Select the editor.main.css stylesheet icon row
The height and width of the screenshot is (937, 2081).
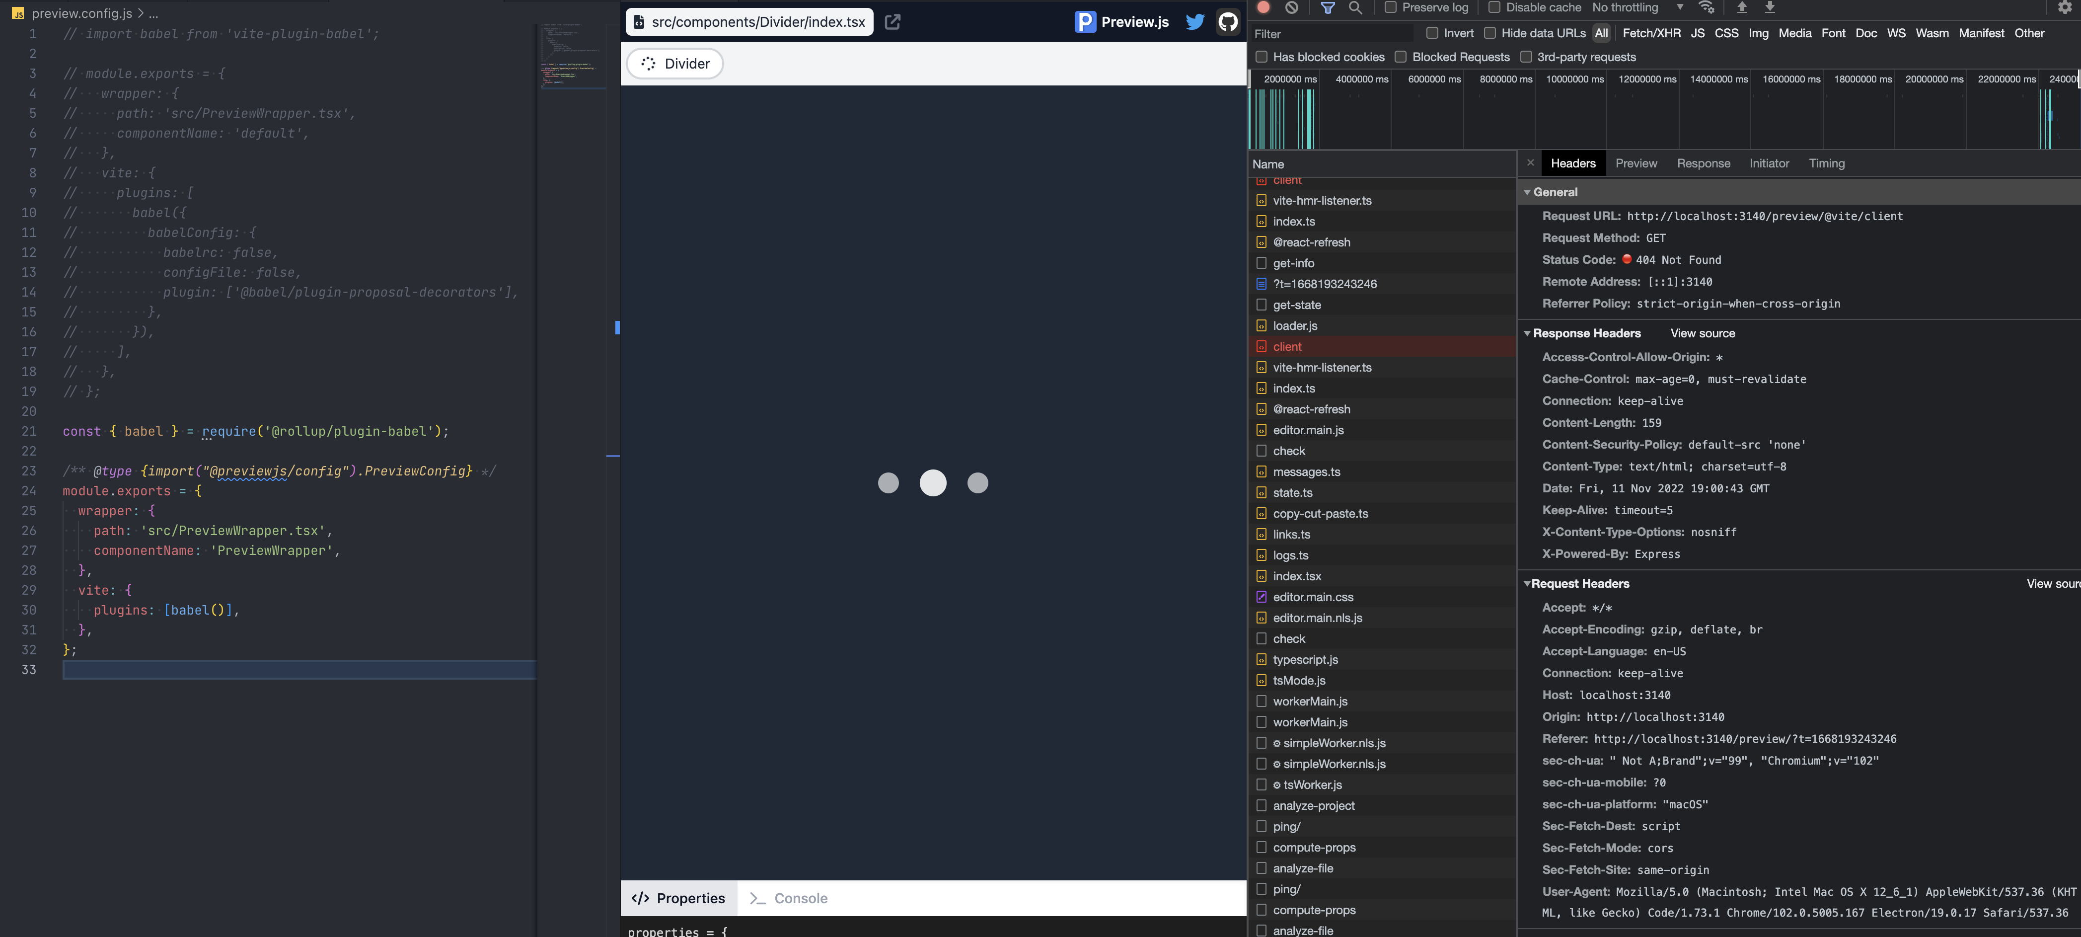tap(1381, 597)
